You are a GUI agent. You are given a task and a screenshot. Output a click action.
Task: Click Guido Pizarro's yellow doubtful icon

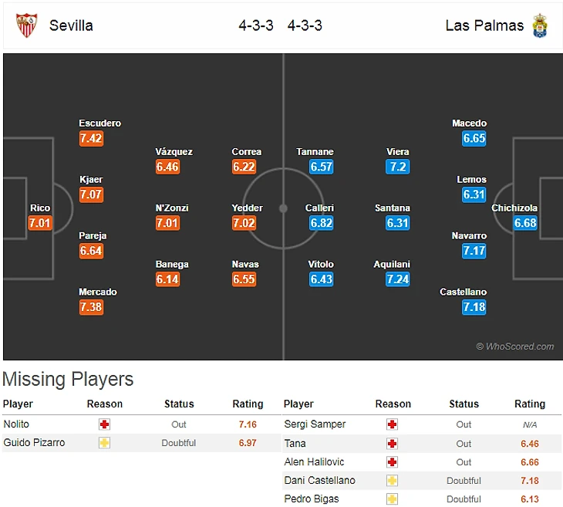pyautogui.click(x=105, y=443)
